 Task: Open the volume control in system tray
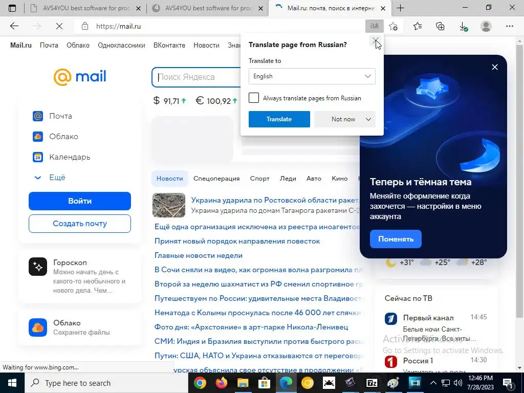[458, 383]
